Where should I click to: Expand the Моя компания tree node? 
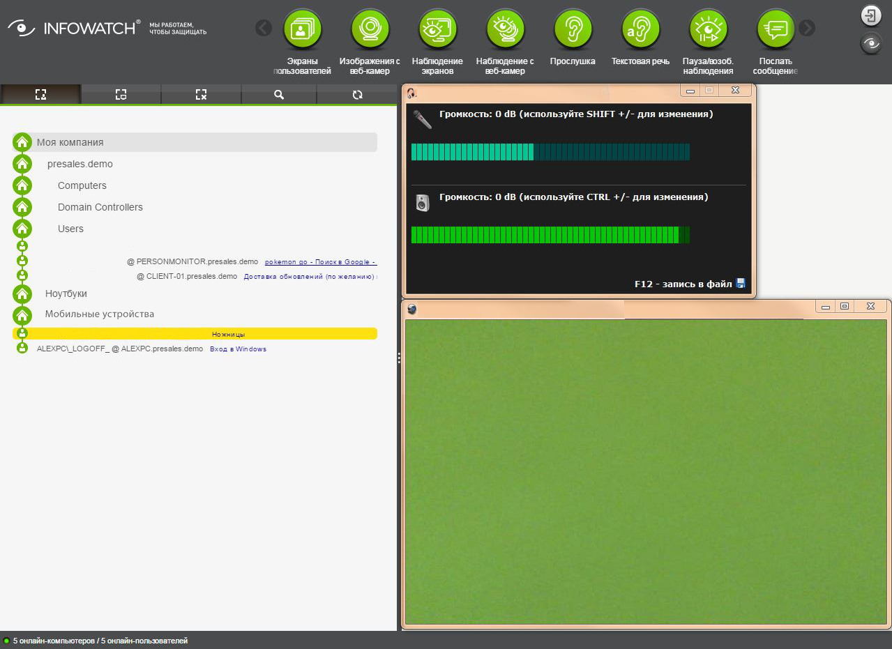tap(22, 142)
